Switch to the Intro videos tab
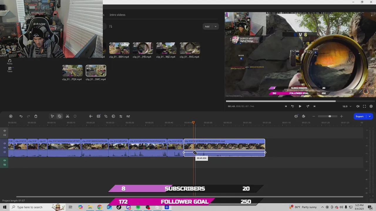The height and width of the screenshot is (211, 376). tap(117, 15)
